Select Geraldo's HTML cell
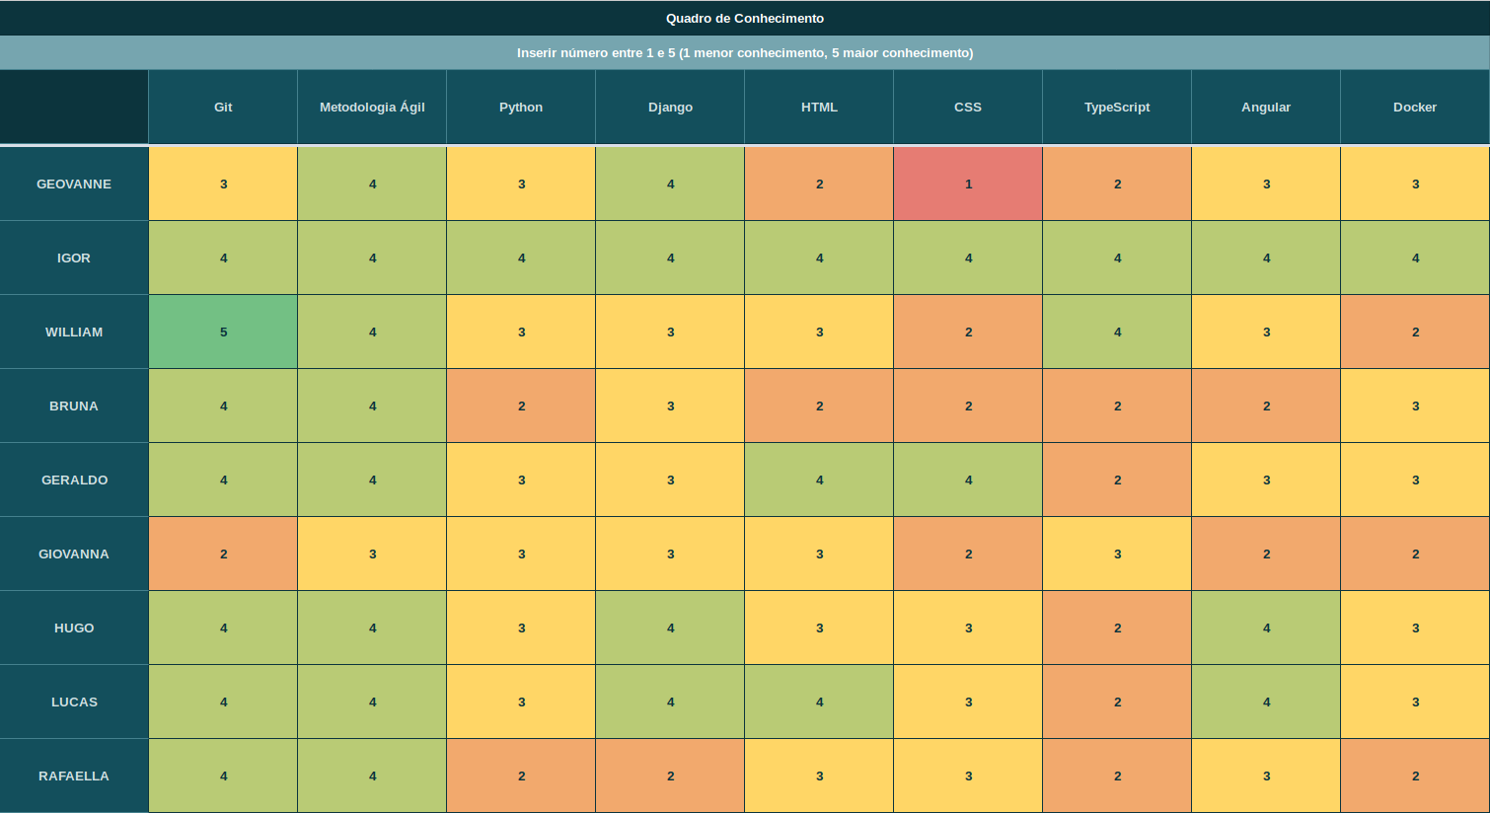Screen dimensions: 1490x813 tap(819, 480)
